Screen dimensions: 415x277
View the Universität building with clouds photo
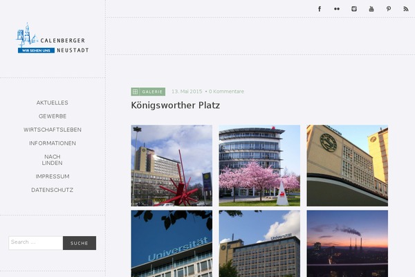click(259, 244)
